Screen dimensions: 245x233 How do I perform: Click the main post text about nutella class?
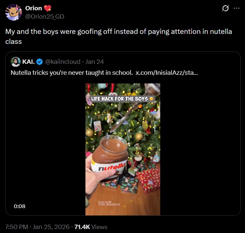point(119,37)
